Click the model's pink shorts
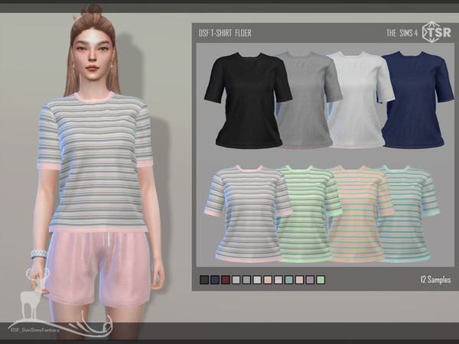The width and height of the screenshot is (459, 344). (x=99, y=268)
